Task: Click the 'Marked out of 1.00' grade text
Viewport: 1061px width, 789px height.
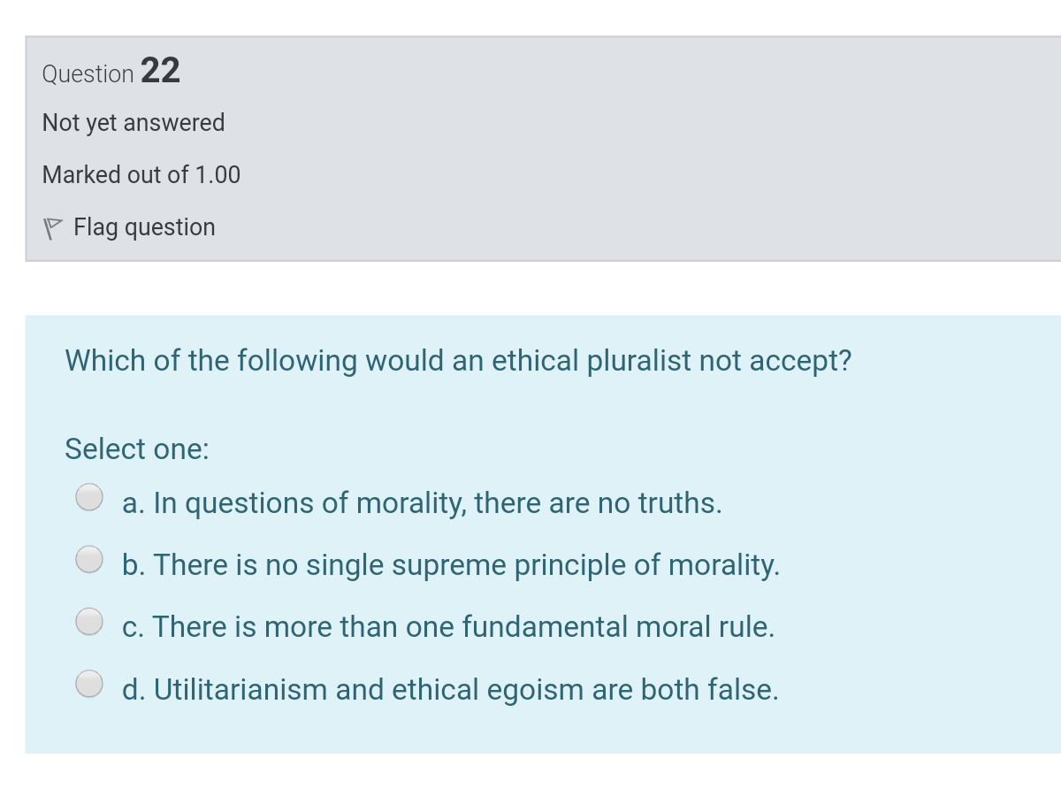Action: click(x=141, y=175)
